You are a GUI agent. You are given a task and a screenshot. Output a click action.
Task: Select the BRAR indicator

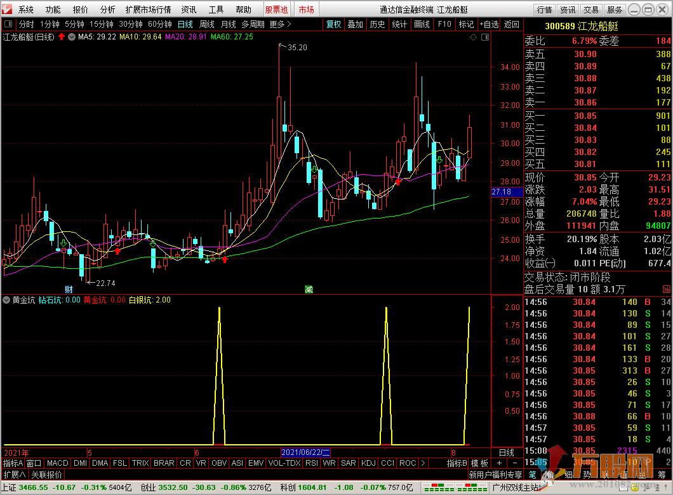[x=164, y=463]
